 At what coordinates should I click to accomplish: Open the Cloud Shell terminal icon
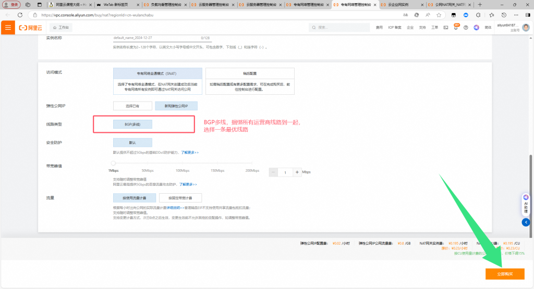[x=446, y=27]
